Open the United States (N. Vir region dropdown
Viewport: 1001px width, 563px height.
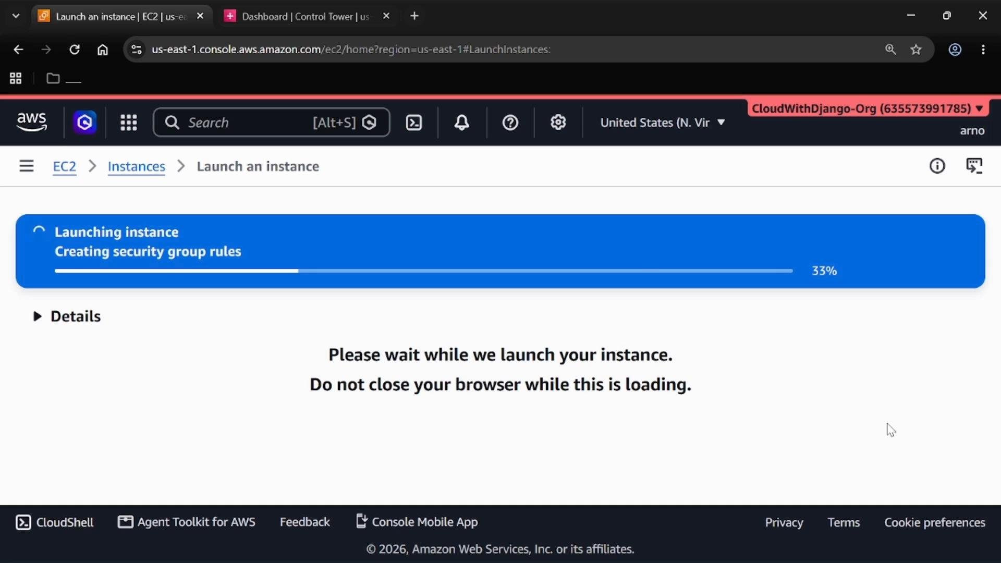click(663, 123)
